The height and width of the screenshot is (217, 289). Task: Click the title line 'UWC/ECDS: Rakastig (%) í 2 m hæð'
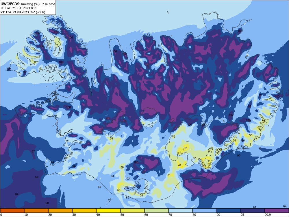point(28,4)
